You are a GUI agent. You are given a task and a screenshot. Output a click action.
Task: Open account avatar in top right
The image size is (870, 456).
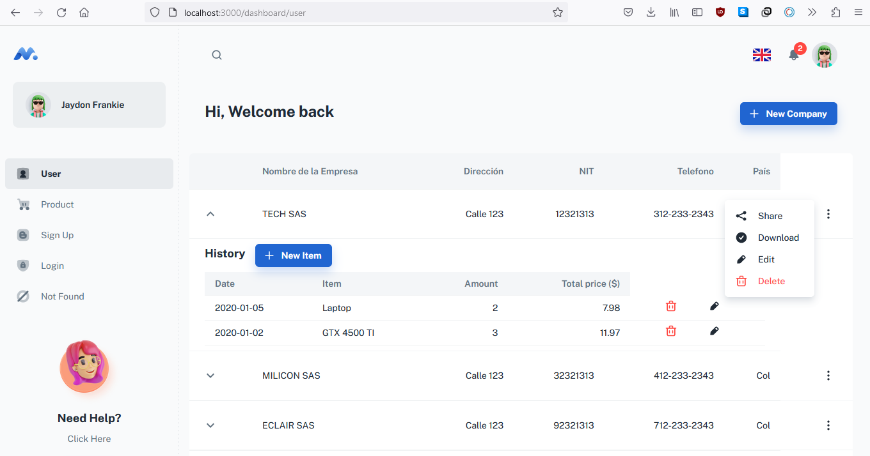pyautogui.click(x=825, y=55)
